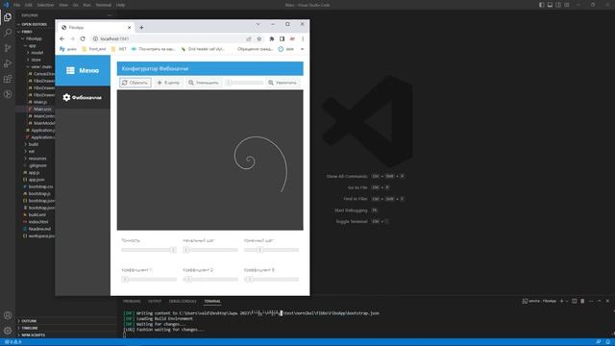Viewport: 615px width, 346px height.
Task: Adjust the Начальный шаг slider
Action: [x=210, y=250]
